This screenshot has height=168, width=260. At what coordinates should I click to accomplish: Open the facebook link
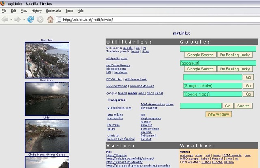coord(121,72)
